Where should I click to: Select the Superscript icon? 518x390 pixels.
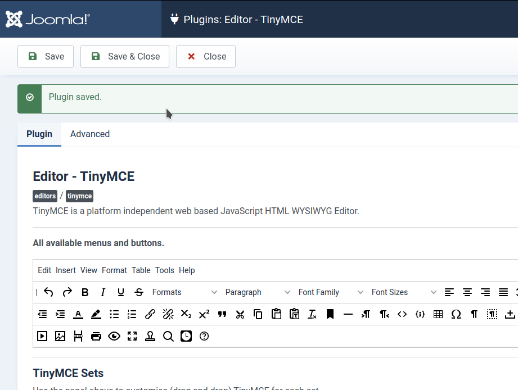pyautogui.click(x=204, y=315)
